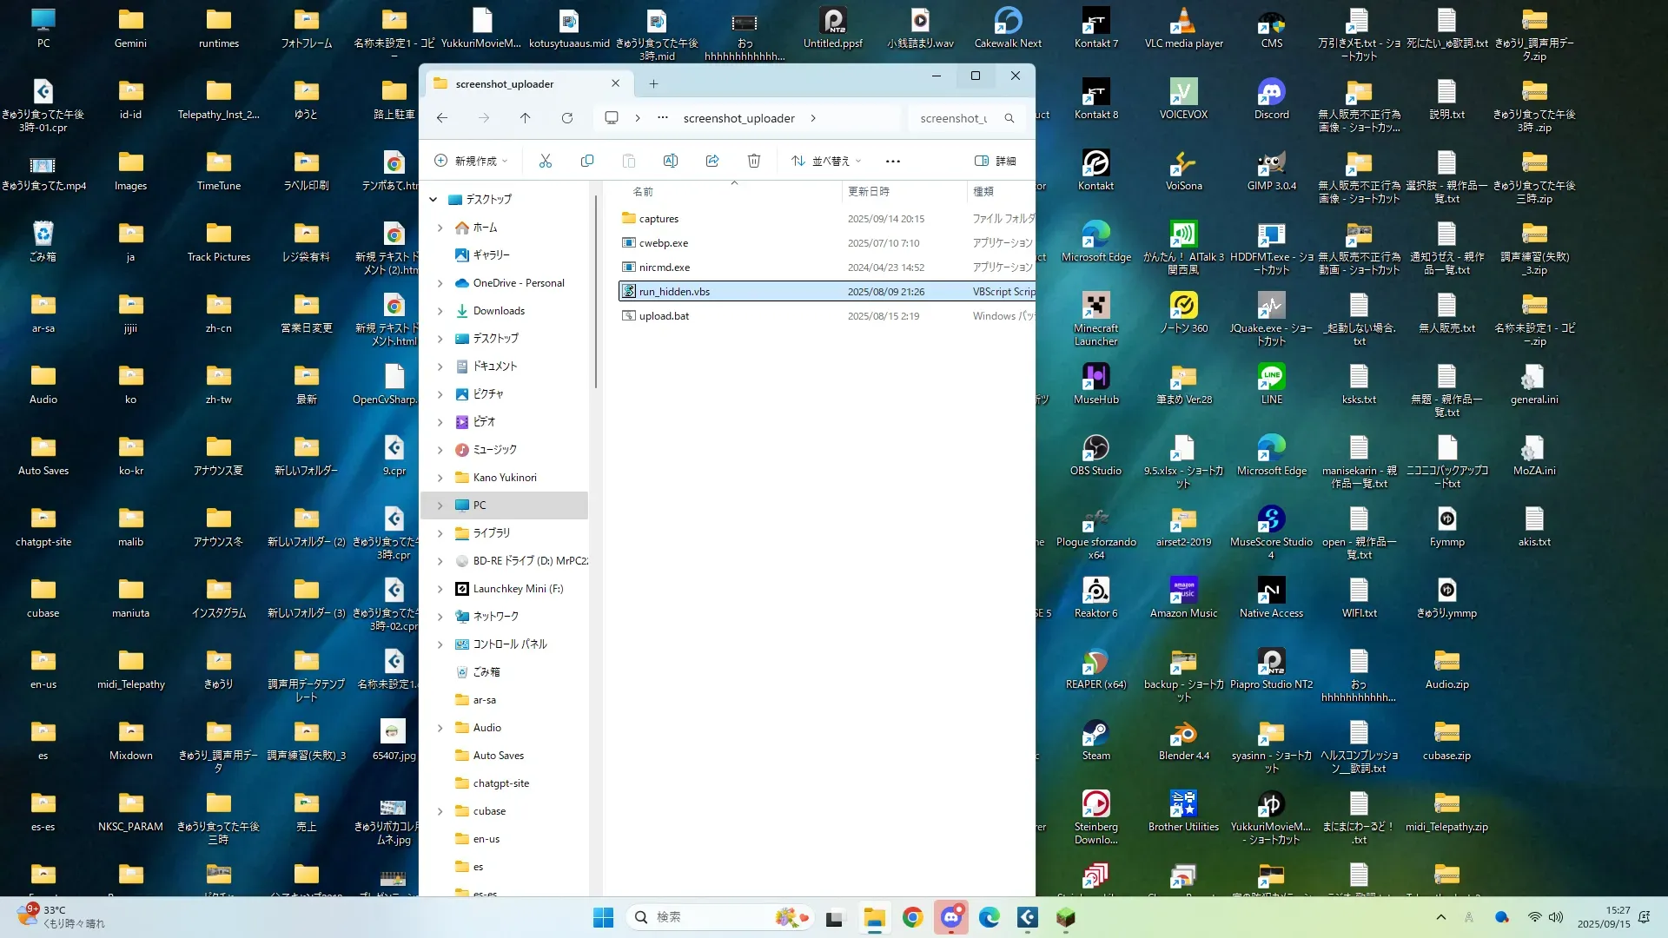
Task: Click the screenshot_uploader search box
Action: click(x=956, y=118)
